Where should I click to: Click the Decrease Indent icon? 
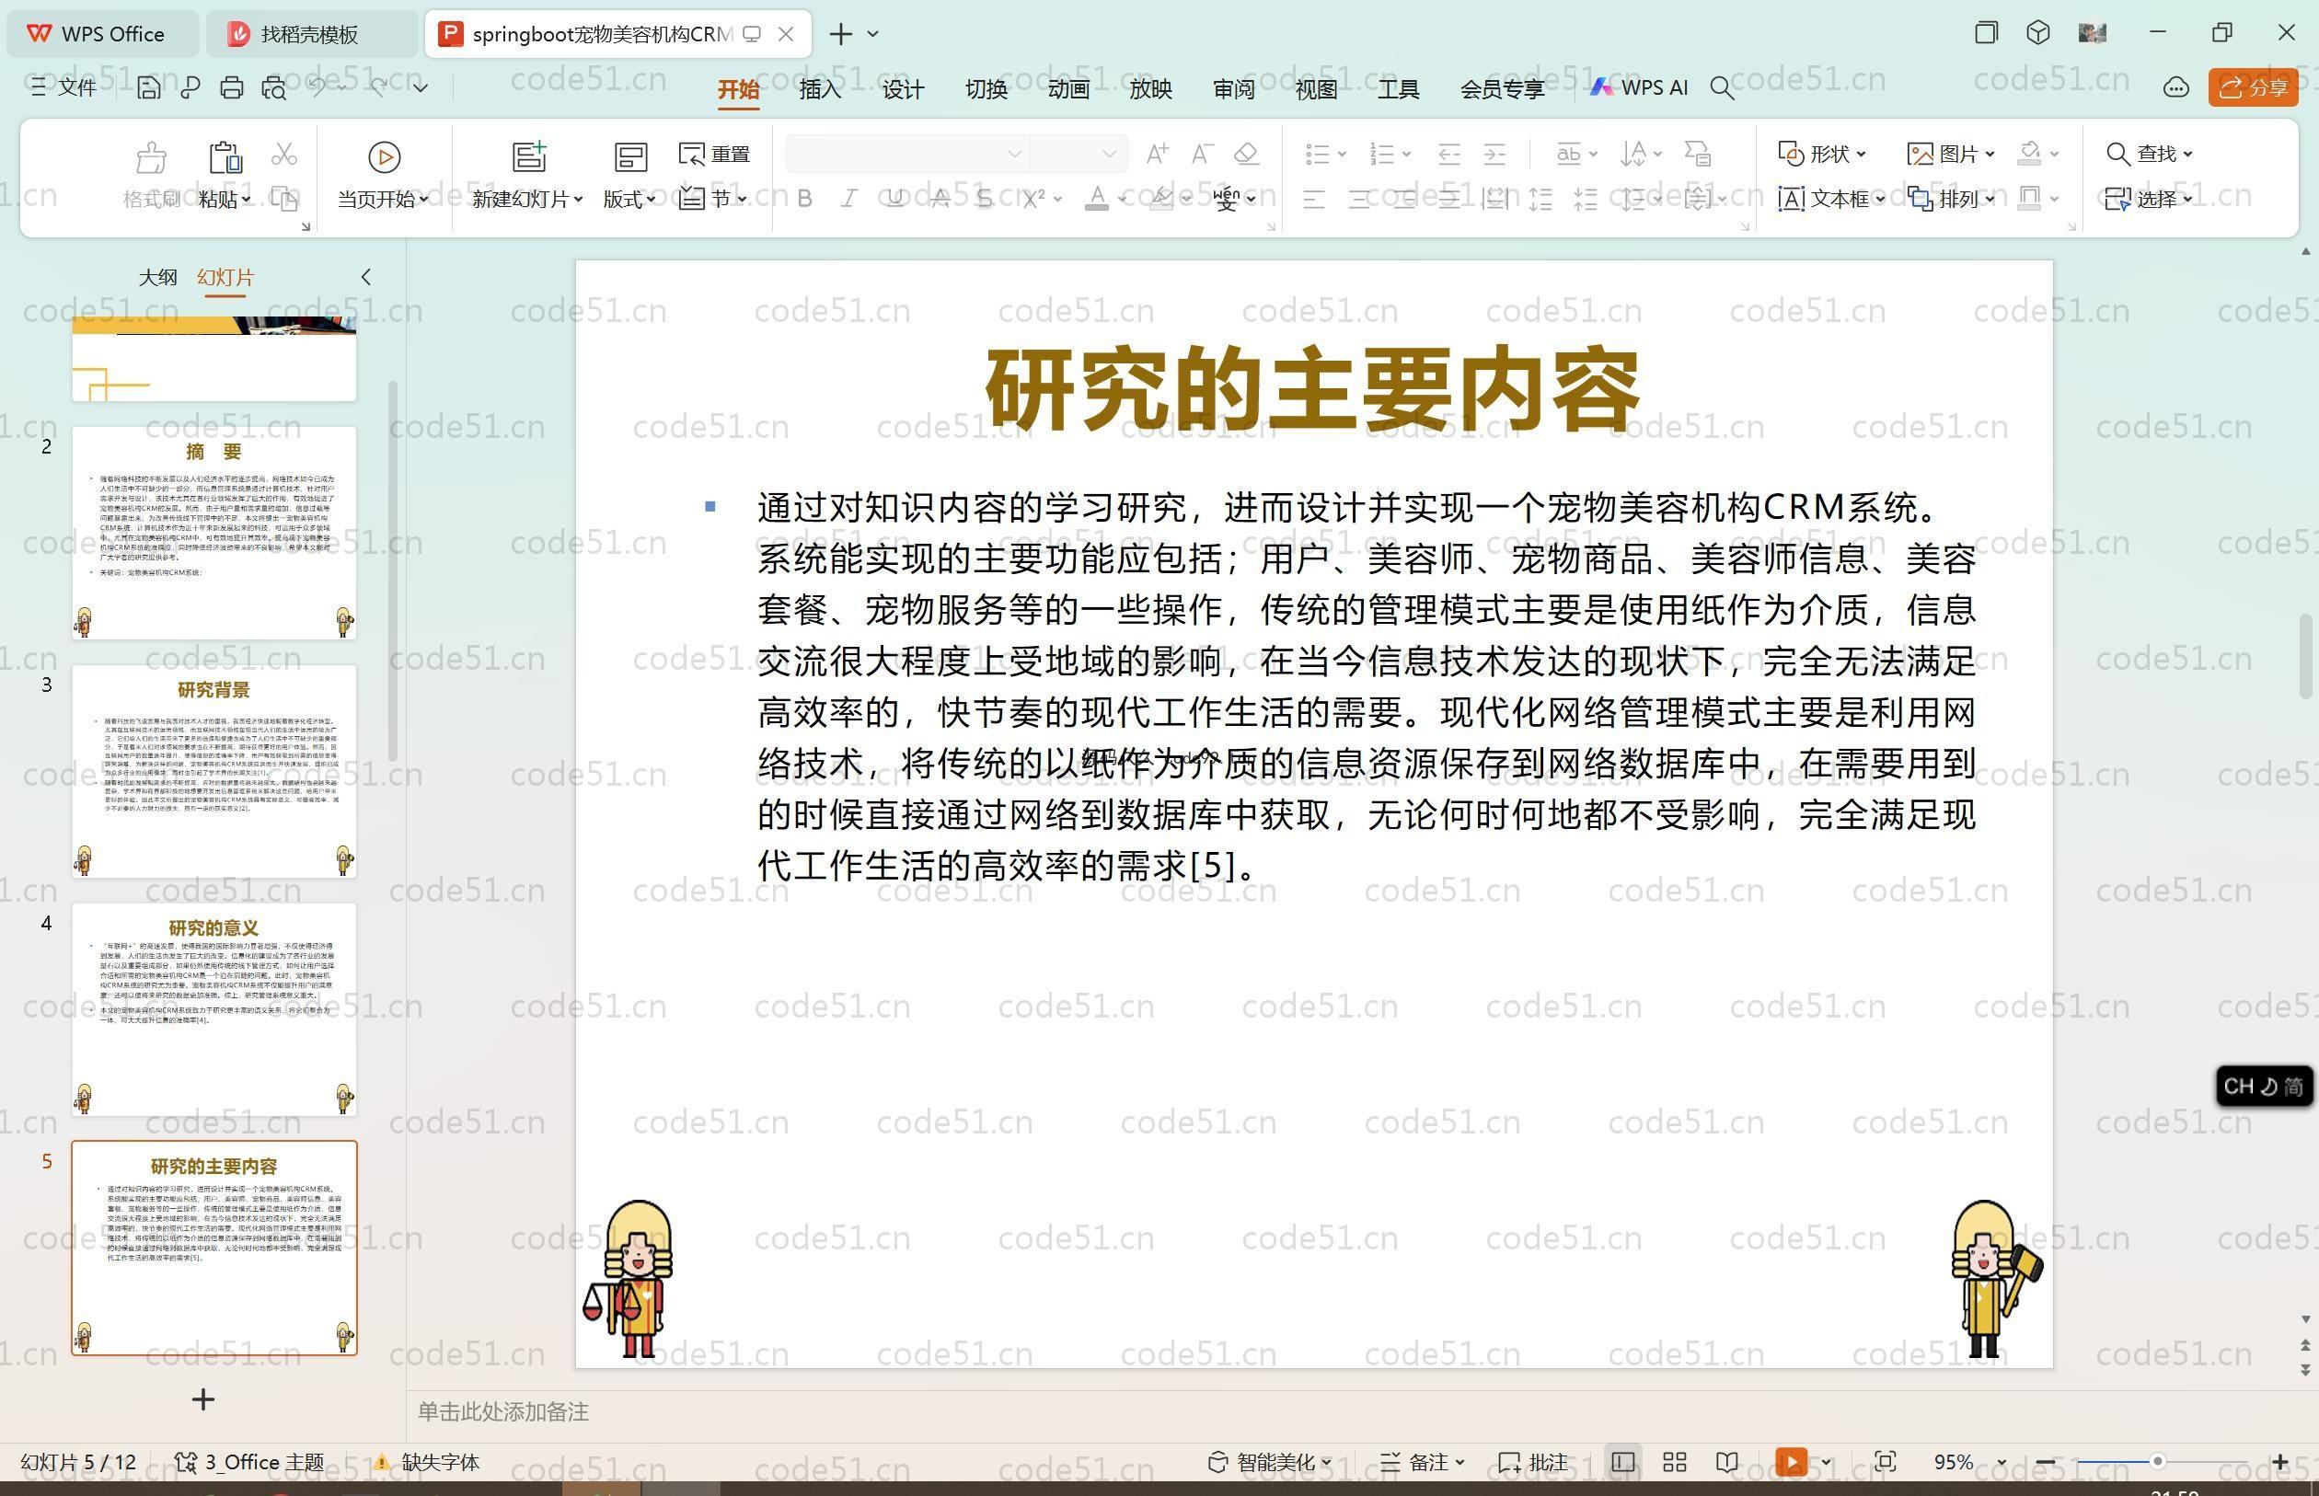(1448, 154)
